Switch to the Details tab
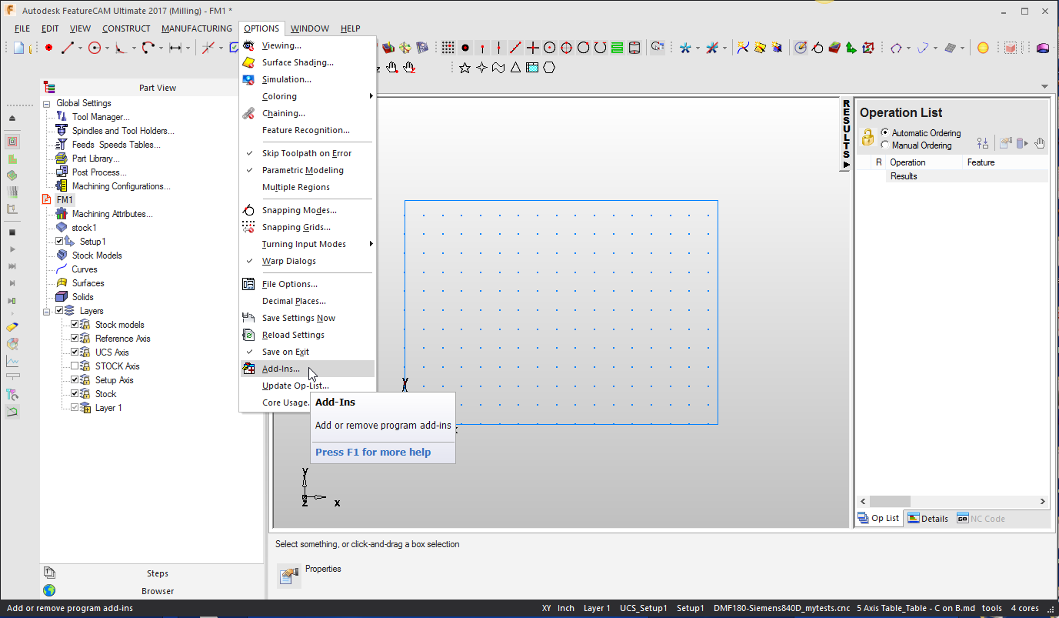This screenshot has width=1059, height=618. tap(928, 518)
